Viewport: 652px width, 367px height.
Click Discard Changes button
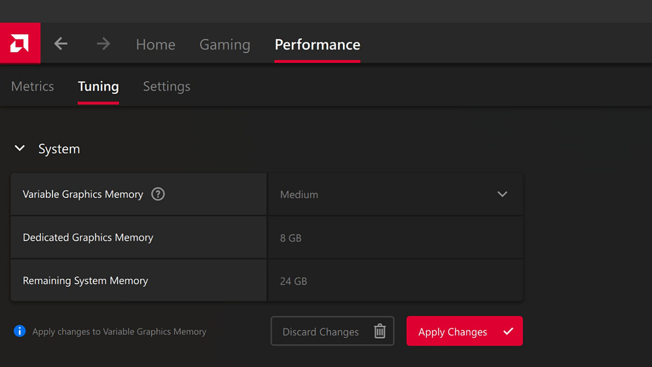(332, 331)
